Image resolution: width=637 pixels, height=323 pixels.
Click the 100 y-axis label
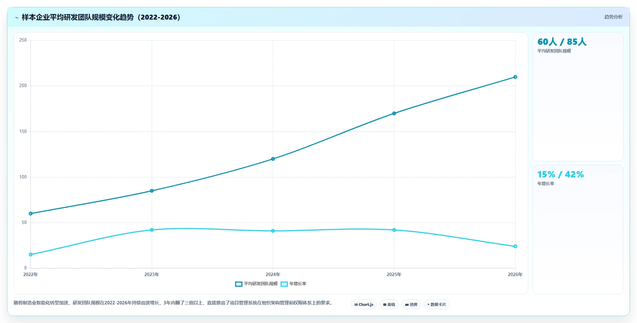pos(23,177)
